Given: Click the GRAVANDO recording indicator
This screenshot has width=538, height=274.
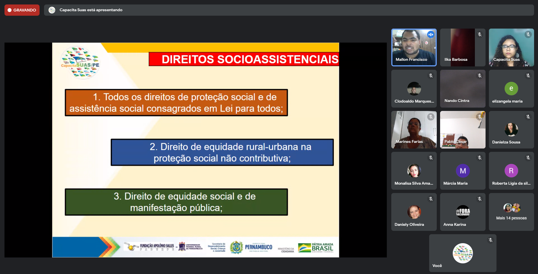Looking at the screenshot, I should [x=22, y=10].
